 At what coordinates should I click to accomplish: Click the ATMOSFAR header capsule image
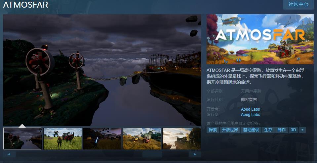[x=260, y=39]
